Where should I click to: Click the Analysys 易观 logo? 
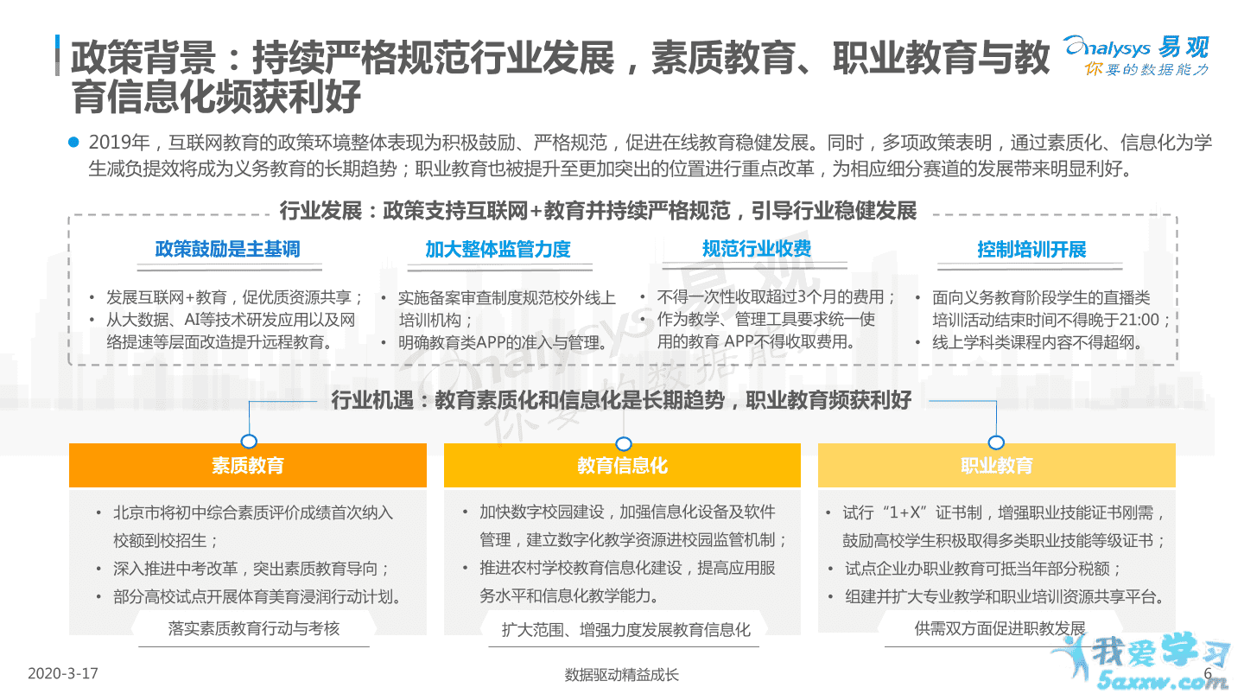[x=1135, y=55]
